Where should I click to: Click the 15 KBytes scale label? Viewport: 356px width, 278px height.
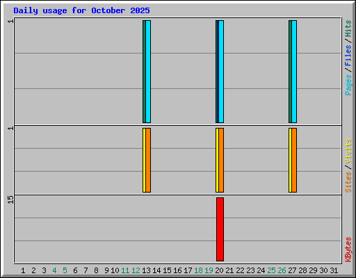click(10, 199)
